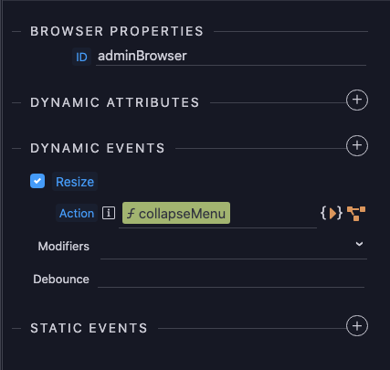
Task: Select the Resize event label
Action: [75, 182]
